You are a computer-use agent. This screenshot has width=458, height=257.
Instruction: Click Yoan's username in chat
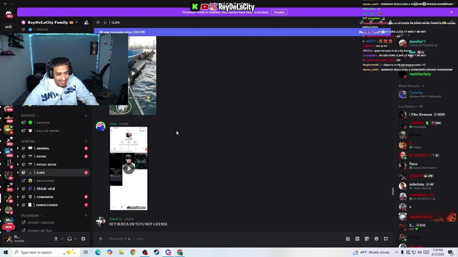point(113,124)
